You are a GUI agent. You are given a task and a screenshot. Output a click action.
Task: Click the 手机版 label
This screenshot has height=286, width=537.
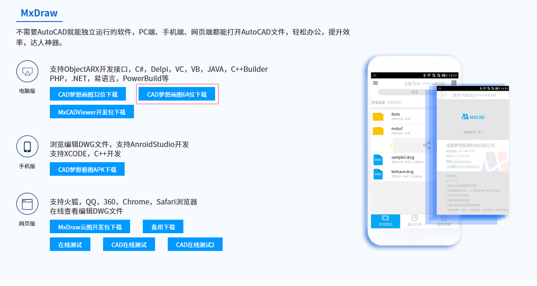click(x=27, y=166)
